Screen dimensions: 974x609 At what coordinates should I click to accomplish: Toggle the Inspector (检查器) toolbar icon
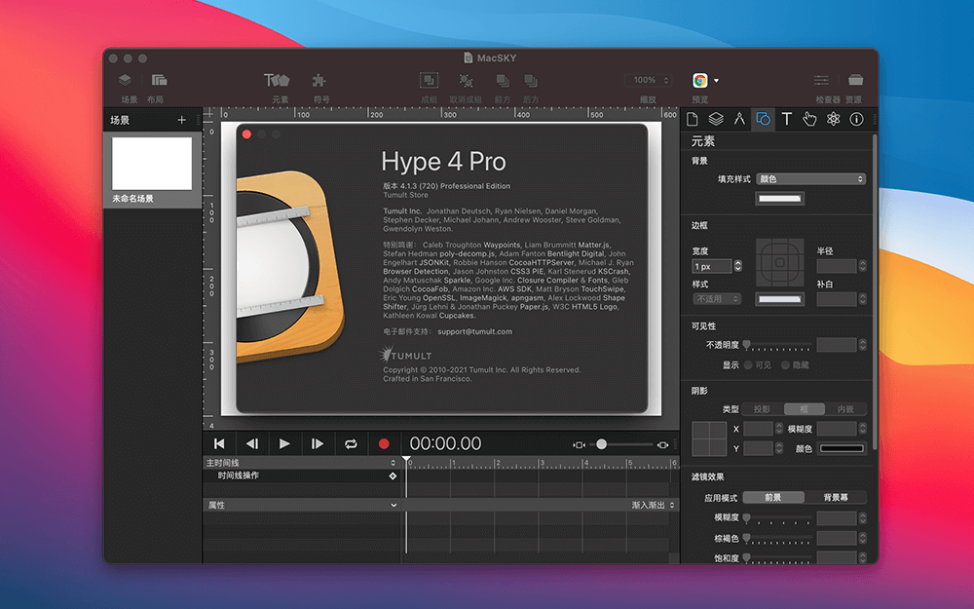821,80
